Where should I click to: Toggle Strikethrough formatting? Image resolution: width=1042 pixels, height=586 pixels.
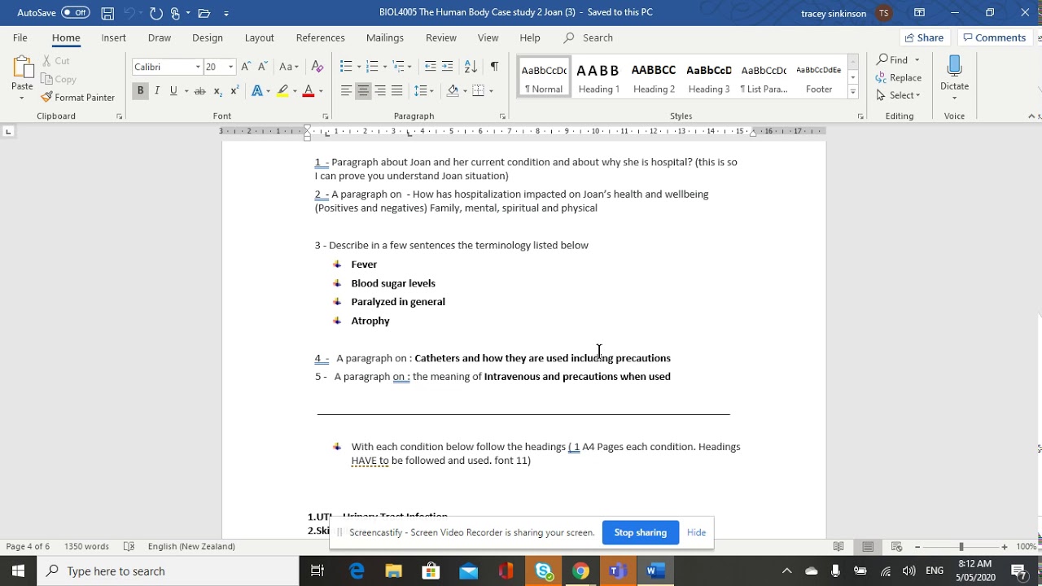199,90
